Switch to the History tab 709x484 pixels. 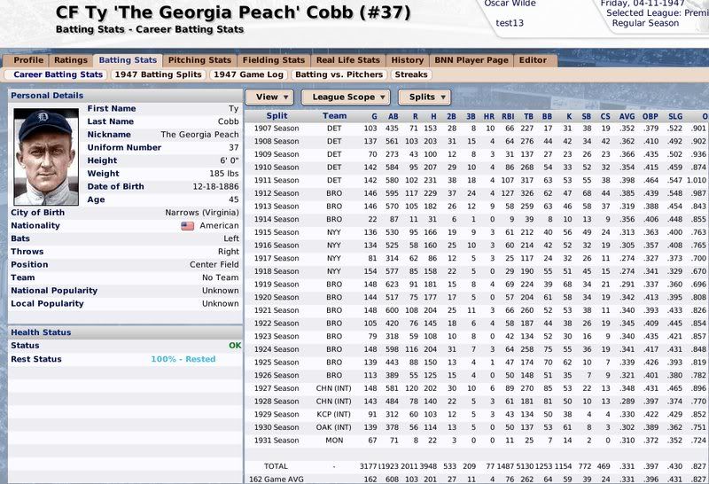coord(408,60)
